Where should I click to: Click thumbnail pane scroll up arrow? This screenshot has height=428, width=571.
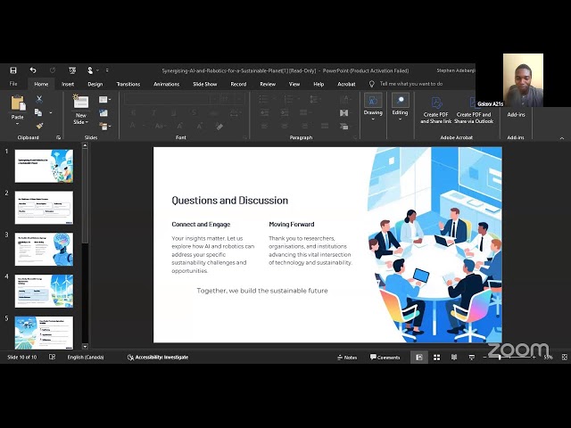(x=85, y=145)
